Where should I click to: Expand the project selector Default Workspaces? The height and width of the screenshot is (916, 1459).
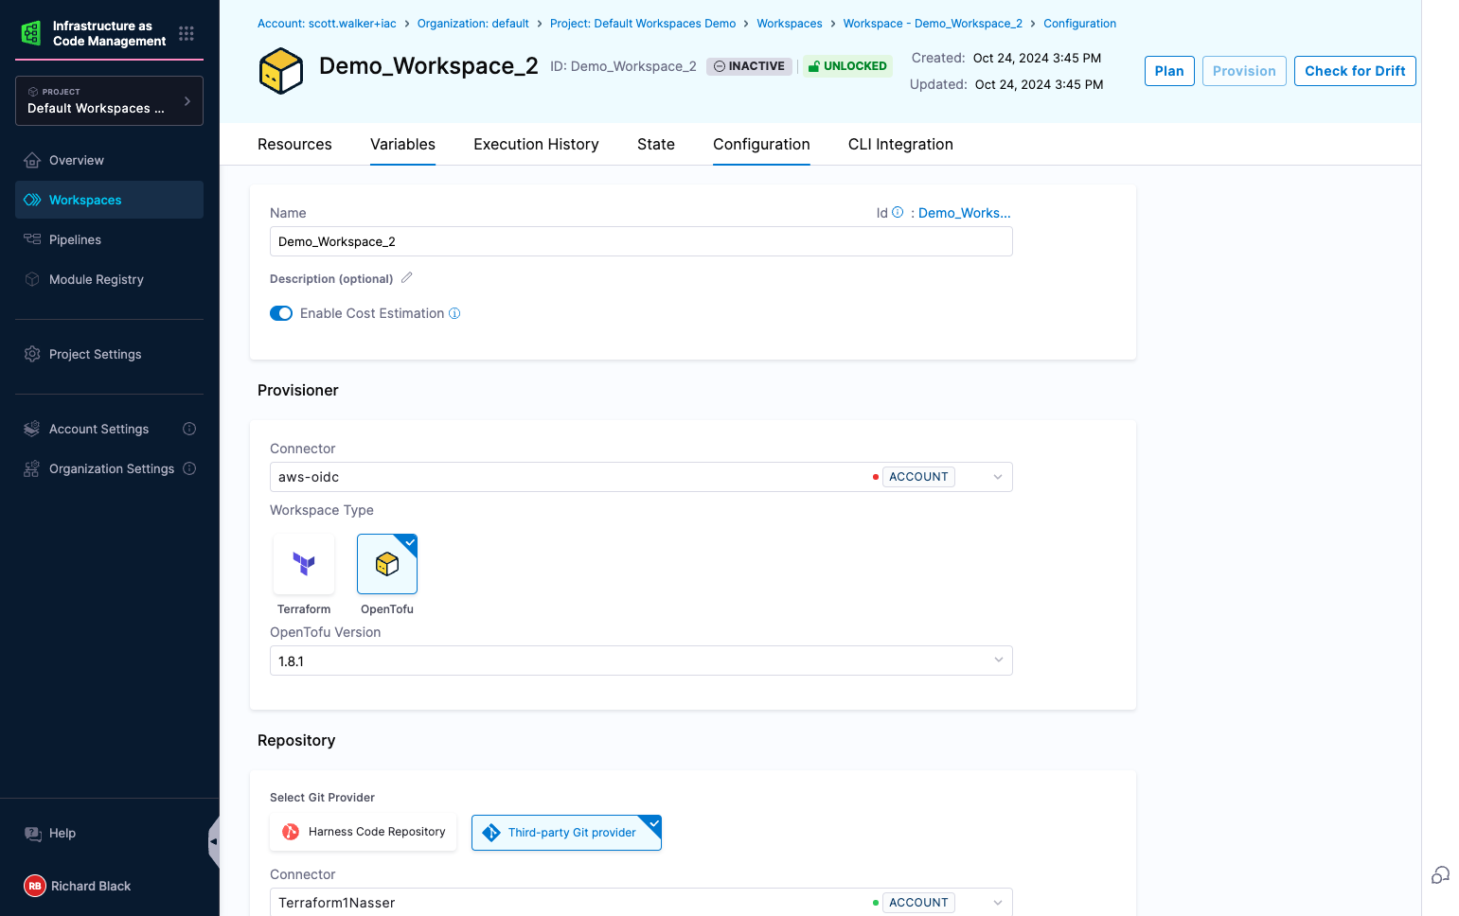click(109, 100)
